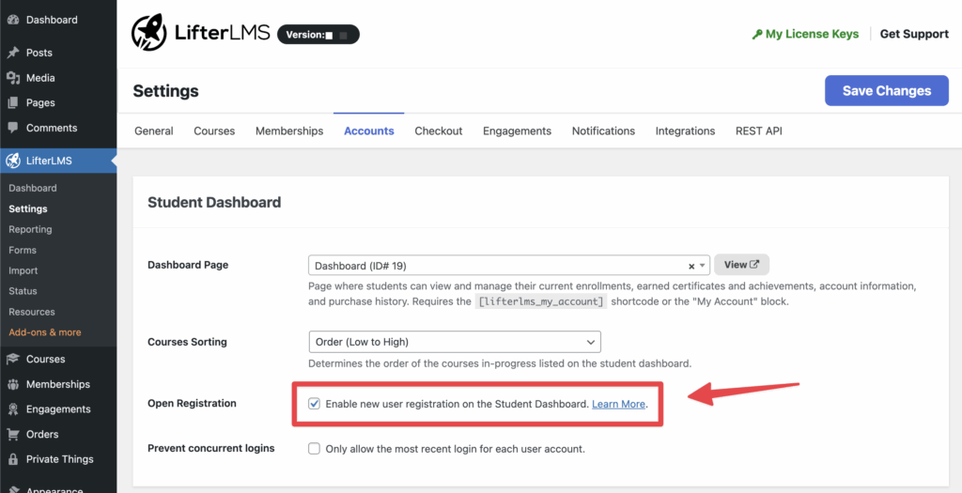Image resolution: width=962 pixels, height=493 pixels.
Task: Disable the Open Registration checkbox
Action: (315, 404)
